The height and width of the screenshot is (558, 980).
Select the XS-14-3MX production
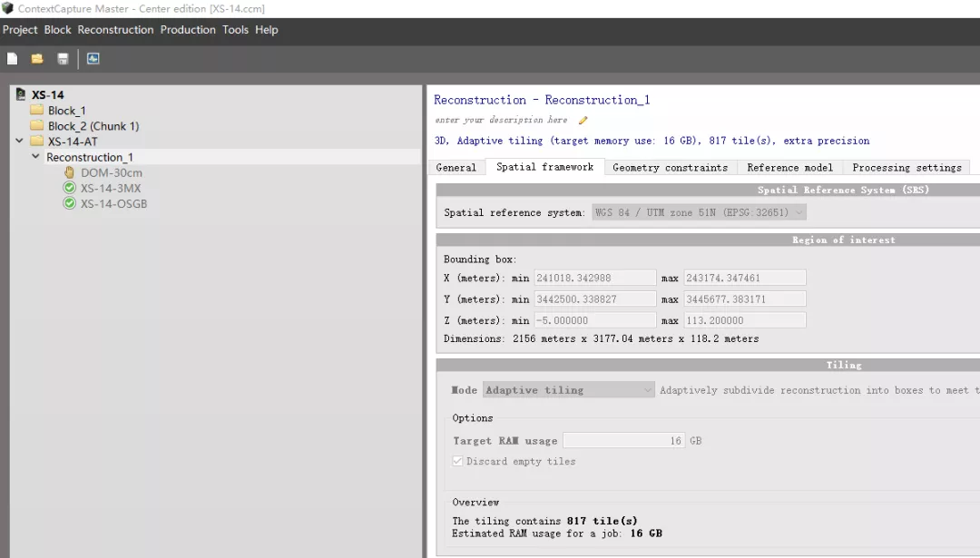[111, 189]
